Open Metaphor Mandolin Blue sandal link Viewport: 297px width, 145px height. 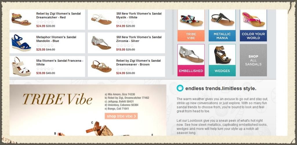click(56, 39)
